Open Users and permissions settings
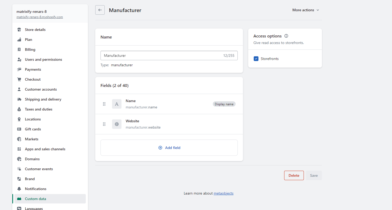 (x=43, y=59)
